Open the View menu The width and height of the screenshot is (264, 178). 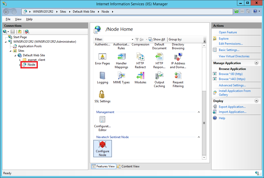pyautogui.click(x=18, y=19)
